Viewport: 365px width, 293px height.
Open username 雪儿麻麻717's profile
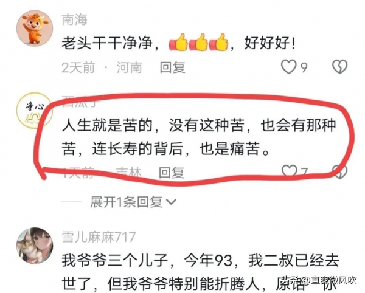[x=99, y=237]
